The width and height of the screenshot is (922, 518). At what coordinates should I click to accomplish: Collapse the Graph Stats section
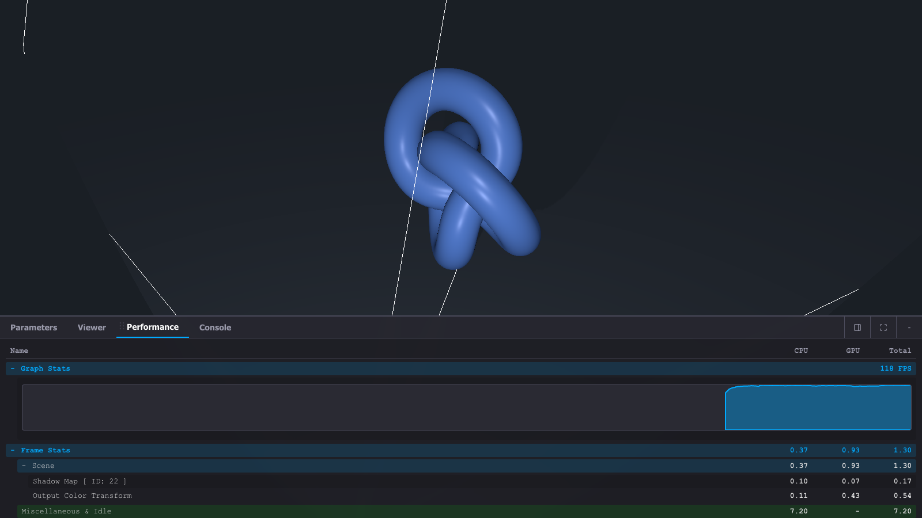click(13, 368)
